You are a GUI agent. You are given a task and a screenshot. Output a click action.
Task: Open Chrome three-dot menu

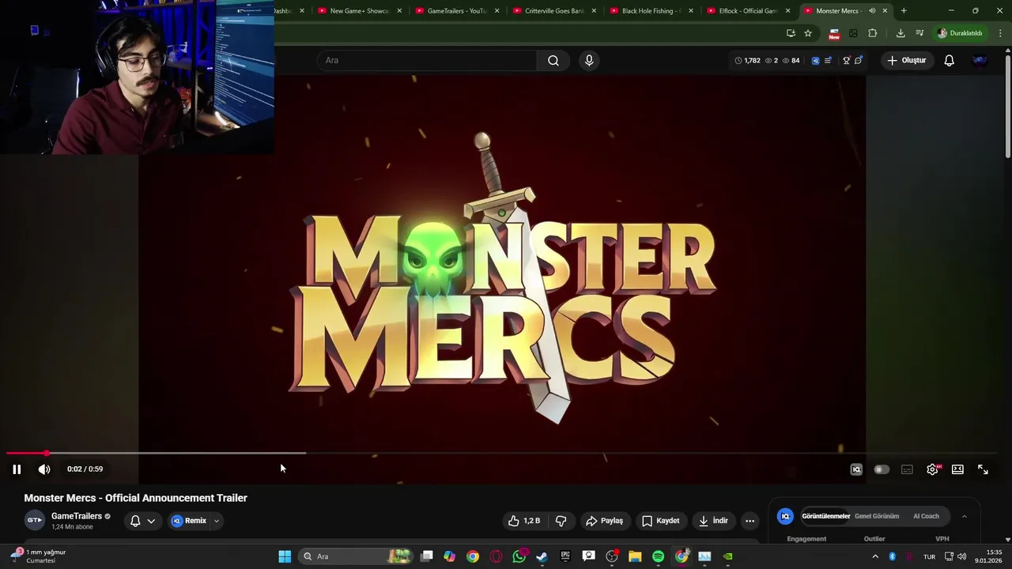1001,33
